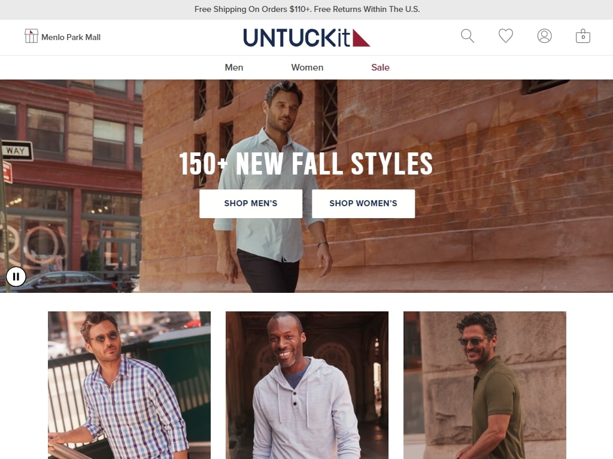This screenshot has height=459, width=613.
Task: Click the SHOP WOMEN'S button
Action: click(x=363, y=204)
